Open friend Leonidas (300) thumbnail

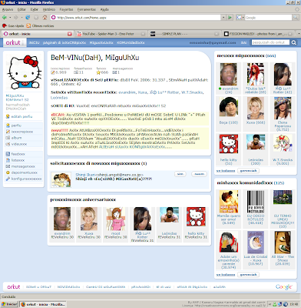256,142
